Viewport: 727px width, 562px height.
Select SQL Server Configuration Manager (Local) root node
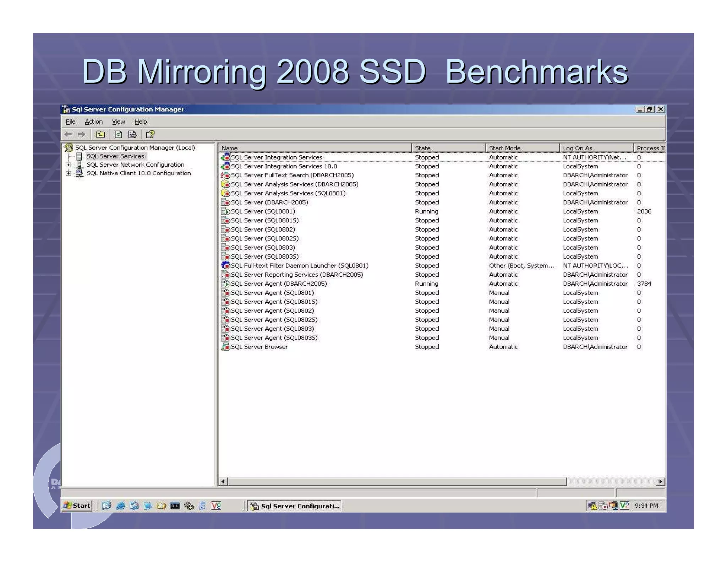pos(135,147)
